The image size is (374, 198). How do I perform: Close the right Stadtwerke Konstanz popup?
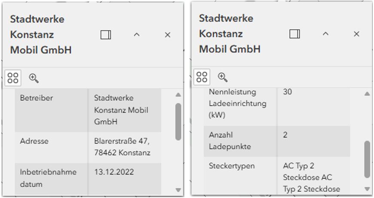click(356, 34)
